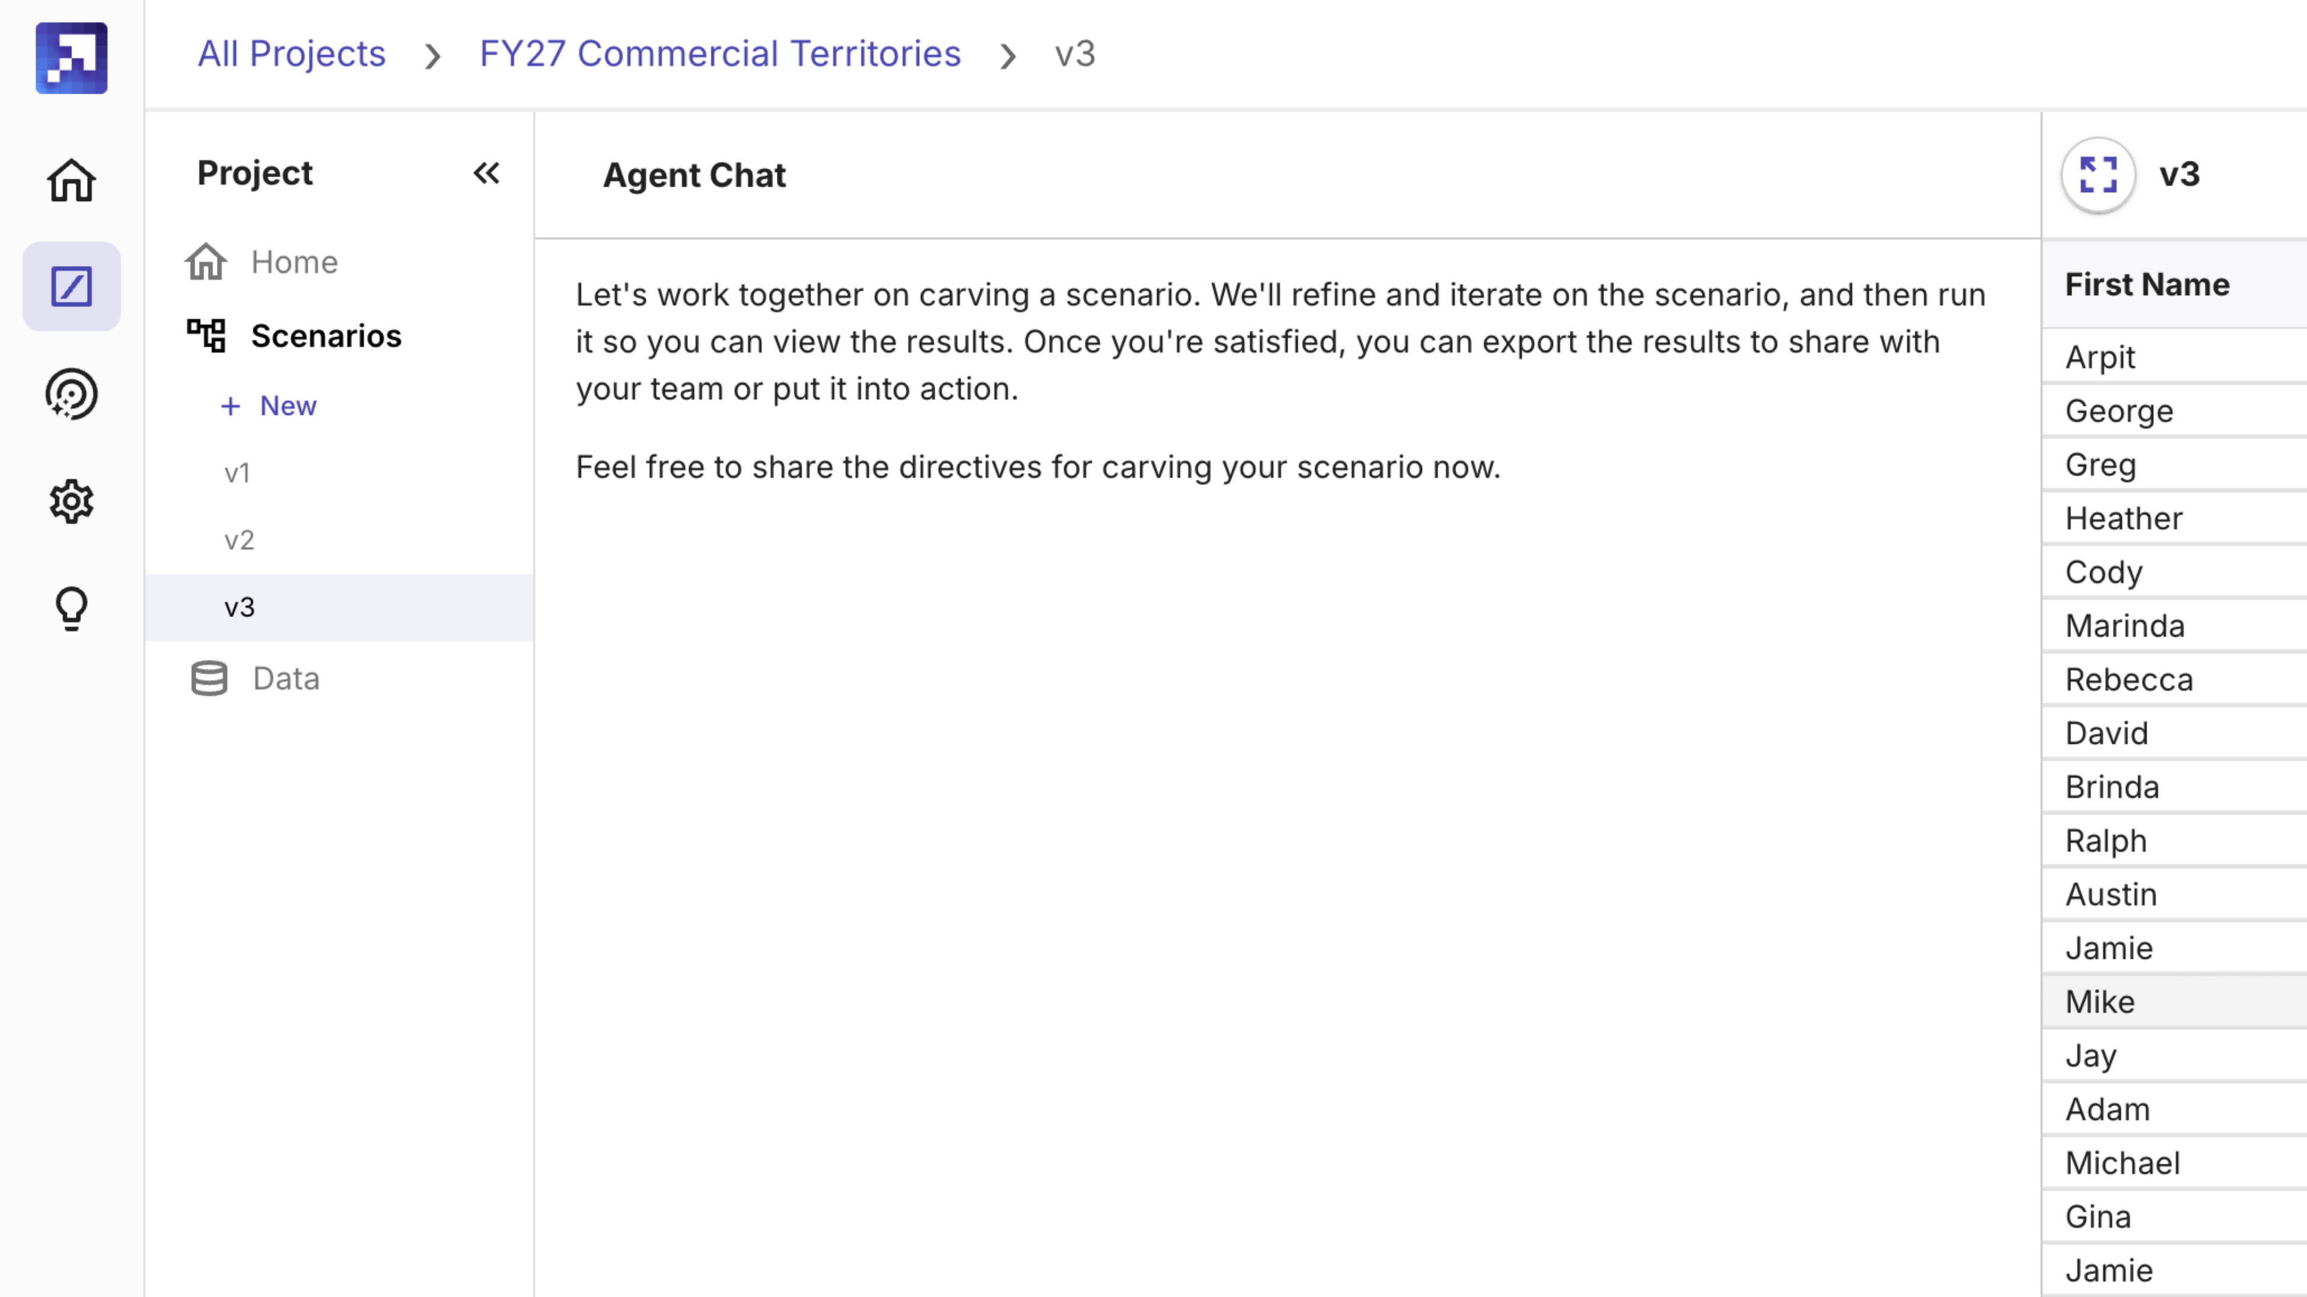
Task: Select the highlighted Mike row
Action: point(2099,1002)
